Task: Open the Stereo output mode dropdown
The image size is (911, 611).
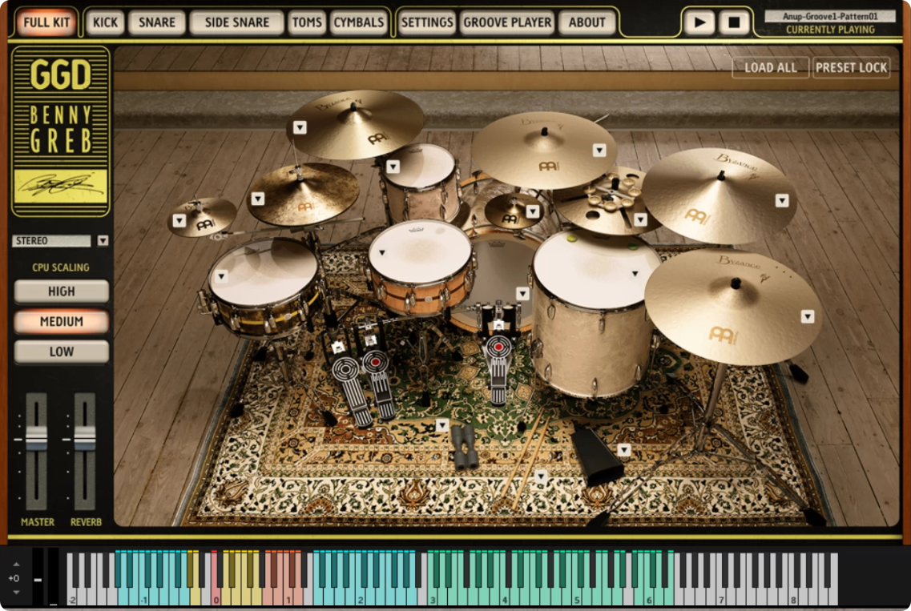Action: pyautogui.click(x=103, y=240)
